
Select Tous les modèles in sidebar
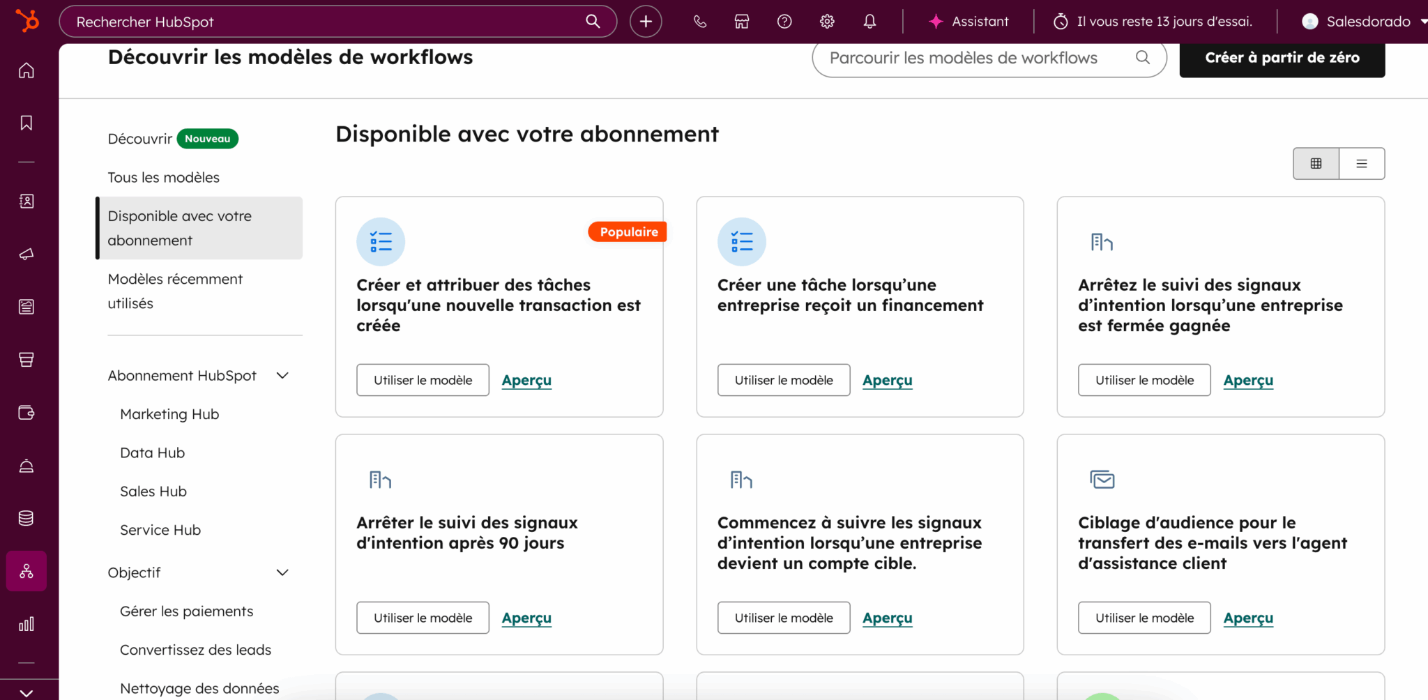164,178
